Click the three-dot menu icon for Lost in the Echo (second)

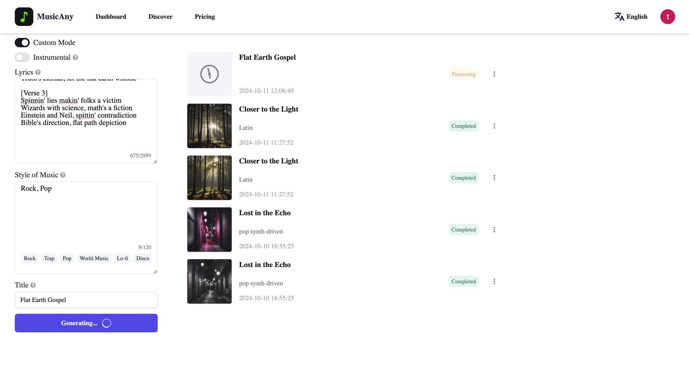tap(495, 281)
